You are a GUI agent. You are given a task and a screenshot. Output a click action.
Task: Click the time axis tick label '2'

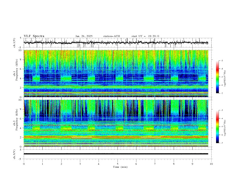coord(61,164)
